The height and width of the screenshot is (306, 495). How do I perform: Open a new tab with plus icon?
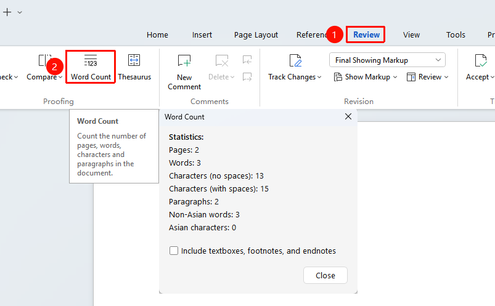click(7, 12)
